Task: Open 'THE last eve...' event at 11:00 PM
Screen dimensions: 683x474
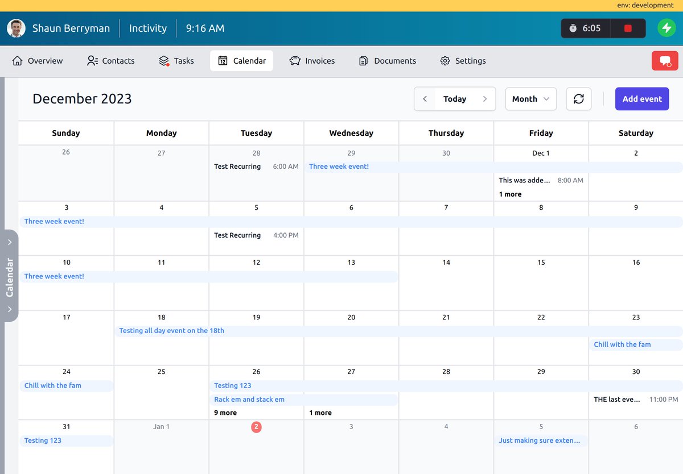Action: click(x=636, y=400)
